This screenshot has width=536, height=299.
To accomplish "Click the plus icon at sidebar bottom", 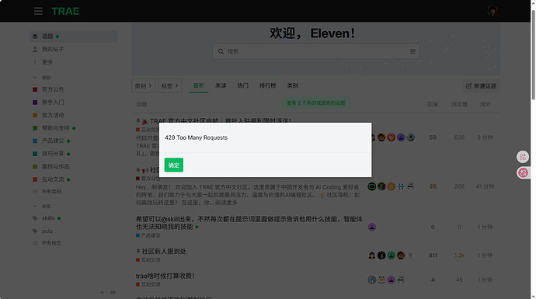I will pos(102,293).
